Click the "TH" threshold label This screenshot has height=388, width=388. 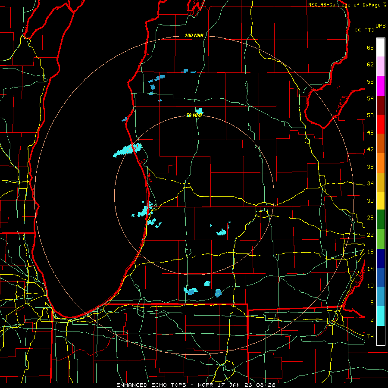coord(370,337)
